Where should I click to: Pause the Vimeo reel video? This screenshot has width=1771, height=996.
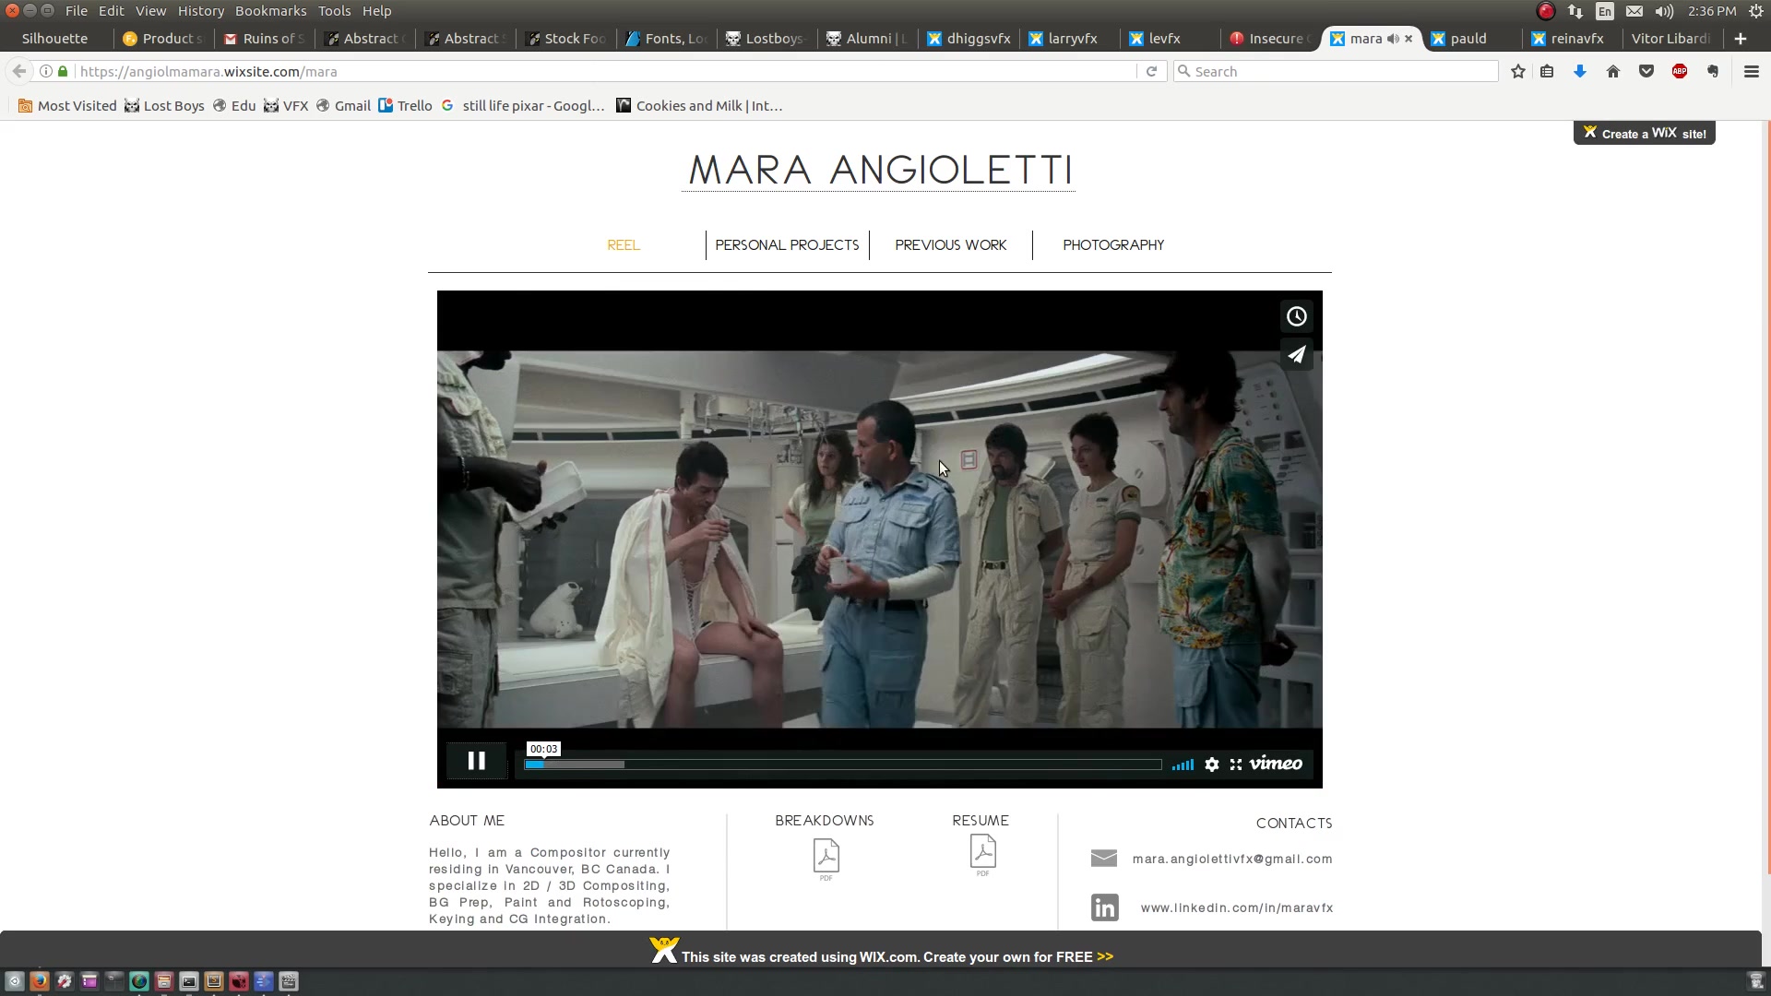(x=476, y=761)
